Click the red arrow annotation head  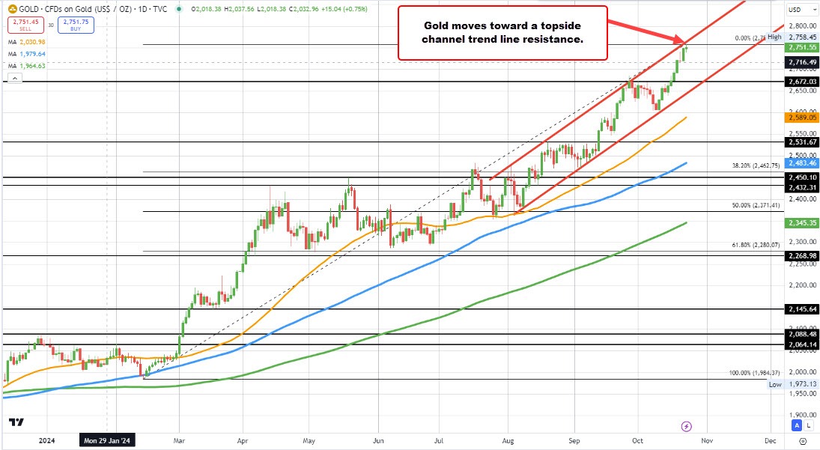click(x=679, y=40)
